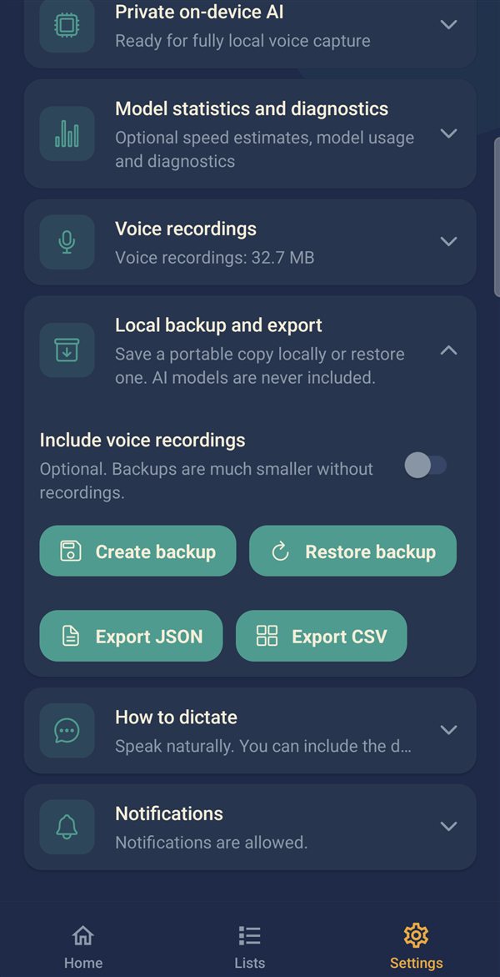Expand Notifications section chevron
The image size is (500, 977).
click(x=449, y=826)
